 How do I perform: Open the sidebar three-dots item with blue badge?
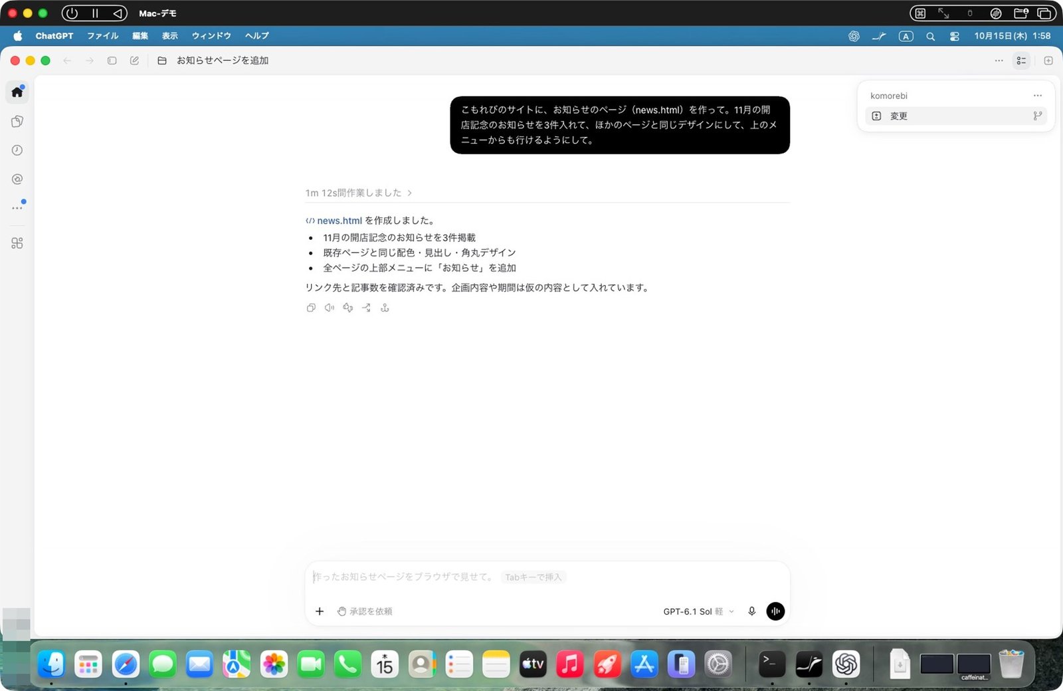17,208
